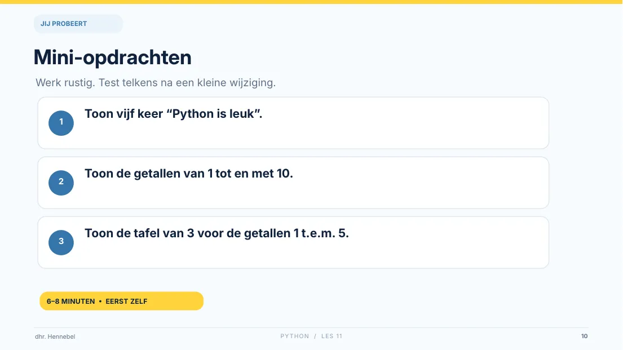Viewport: 623px width, 350px height.
Task: Click the blue circle numbered 1
Action: pos(61,123)
